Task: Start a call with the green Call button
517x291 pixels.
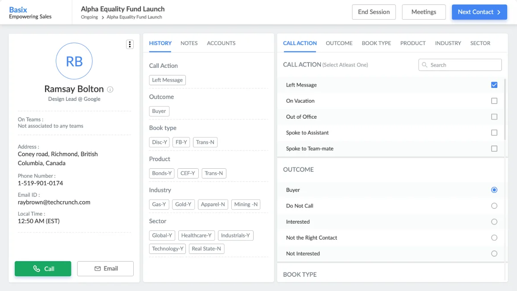Action: [43, 269]
